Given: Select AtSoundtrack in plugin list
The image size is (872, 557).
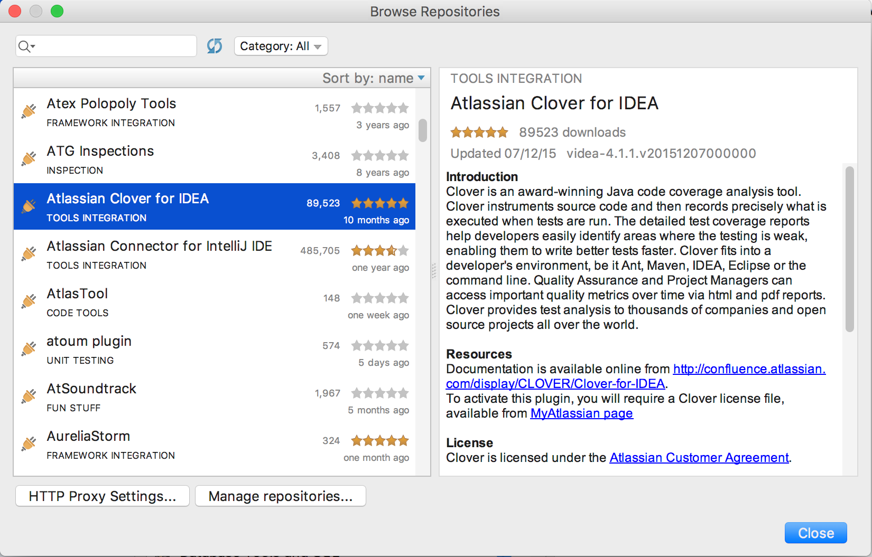Looking at the screenshot, I should [x=215, y=396].
